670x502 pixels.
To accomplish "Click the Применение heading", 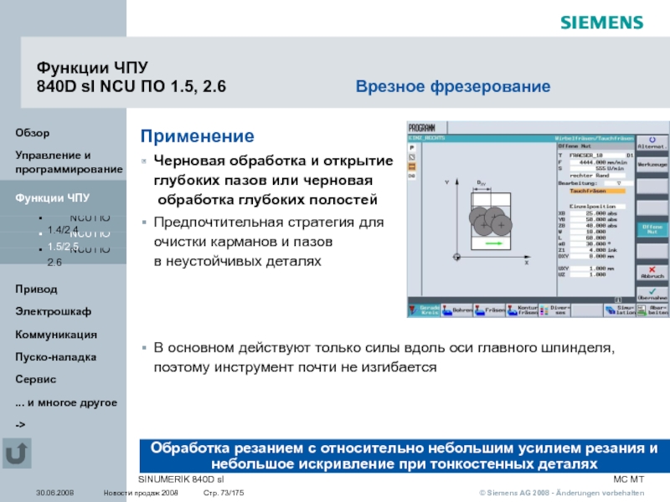I will click(x=198, y=136).
